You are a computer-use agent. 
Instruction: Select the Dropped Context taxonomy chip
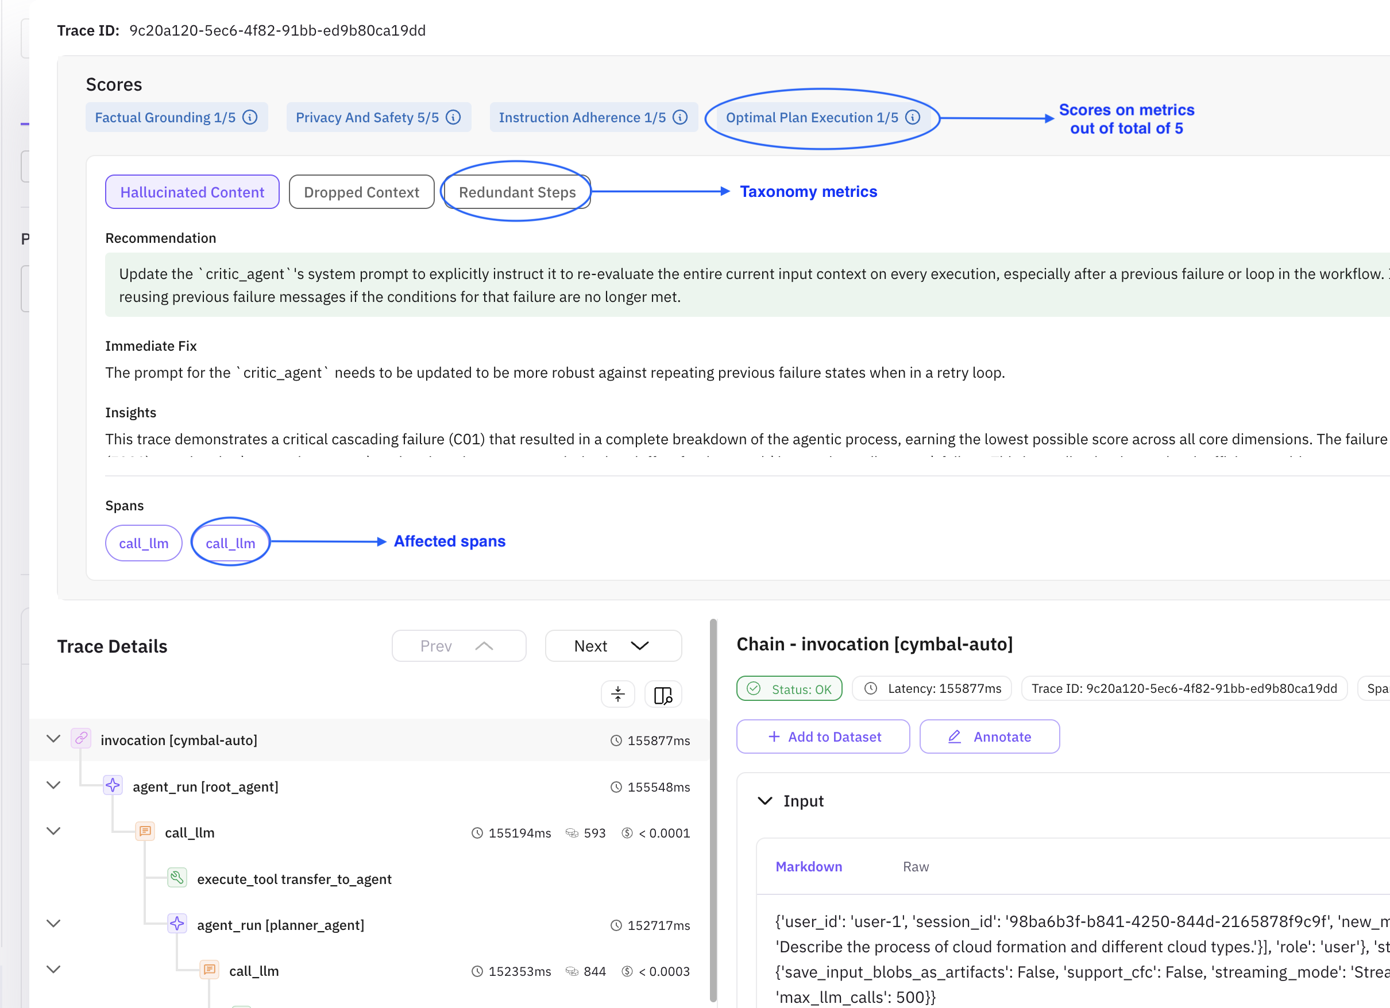(362, 192)
